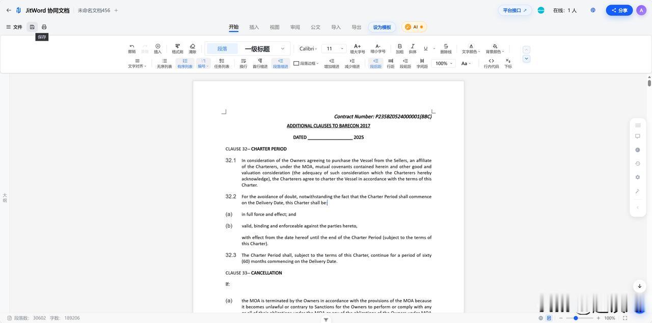This screenshot has height=323, width=652.
Task: Open the 100% line scale dropdown in toolbar
Action: [x=443, y=64]
